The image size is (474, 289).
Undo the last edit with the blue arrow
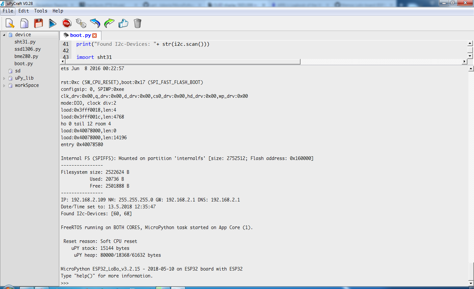95,23
